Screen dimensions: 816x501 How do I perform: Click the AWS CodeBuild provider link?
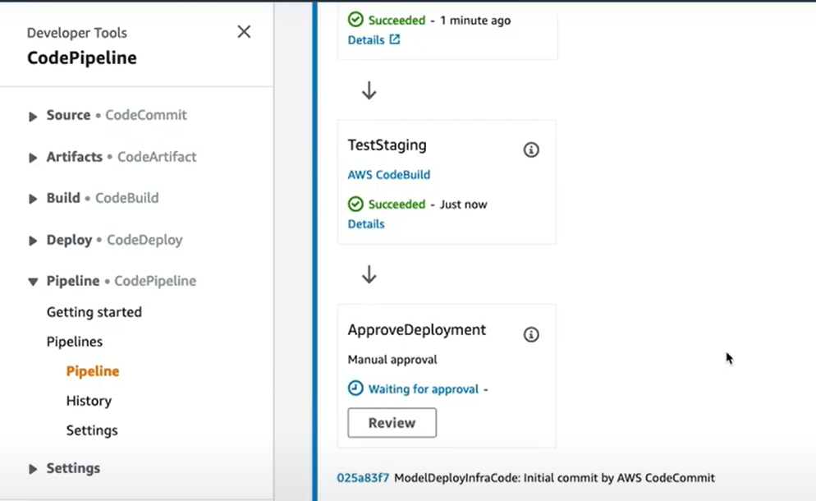coord(388,175)
